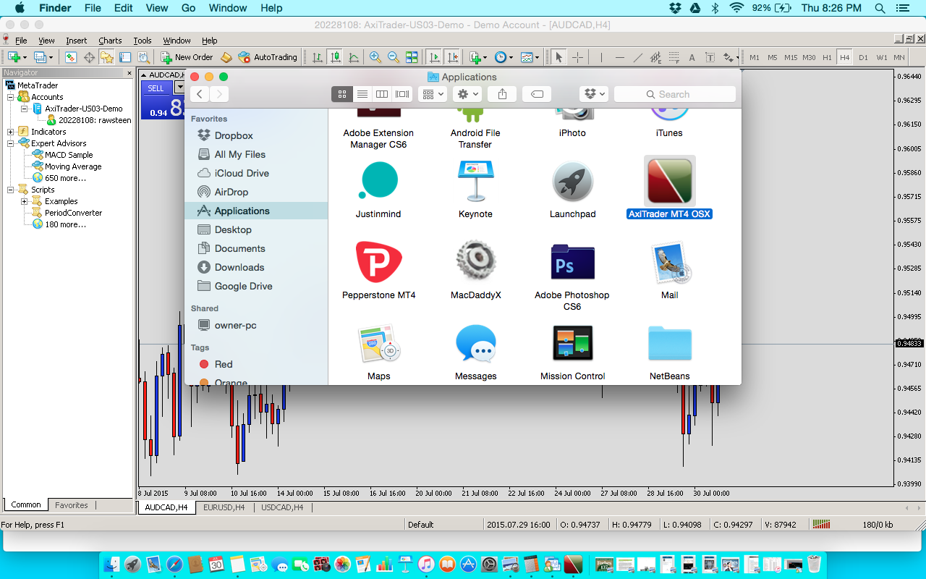
Task: Zoom out on the chart
Action: coord(394,57)
